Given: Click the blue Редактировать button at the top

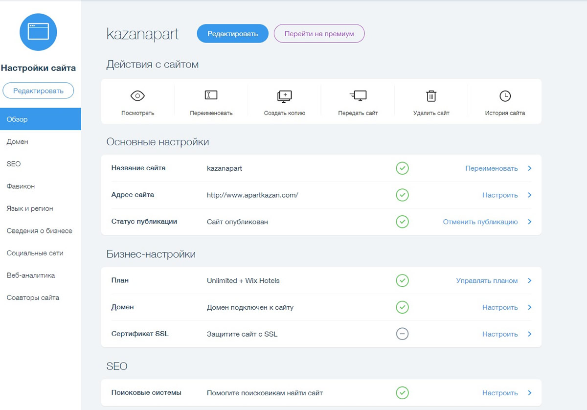Looking at the screenshot, I should pos(232,33).
